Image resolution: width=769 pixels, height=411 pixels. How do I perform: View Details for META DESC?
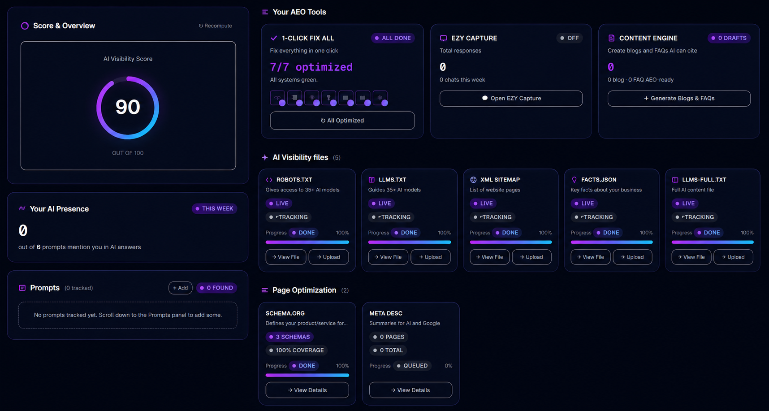click(x=410, y=390)
